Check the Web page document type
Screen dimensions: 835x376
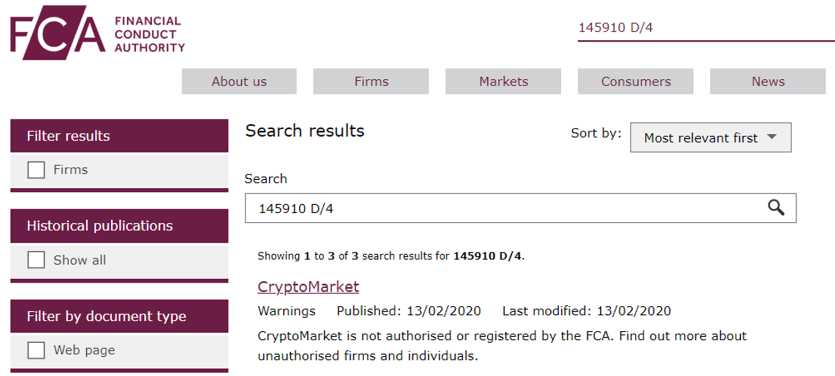(x=36, y=350)
